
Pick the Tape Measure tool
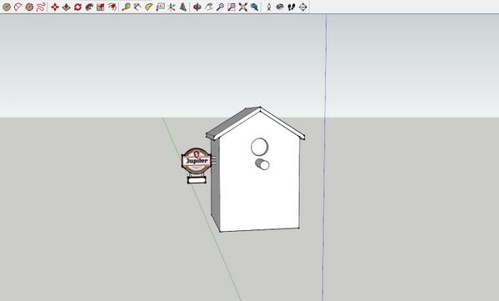126,7
